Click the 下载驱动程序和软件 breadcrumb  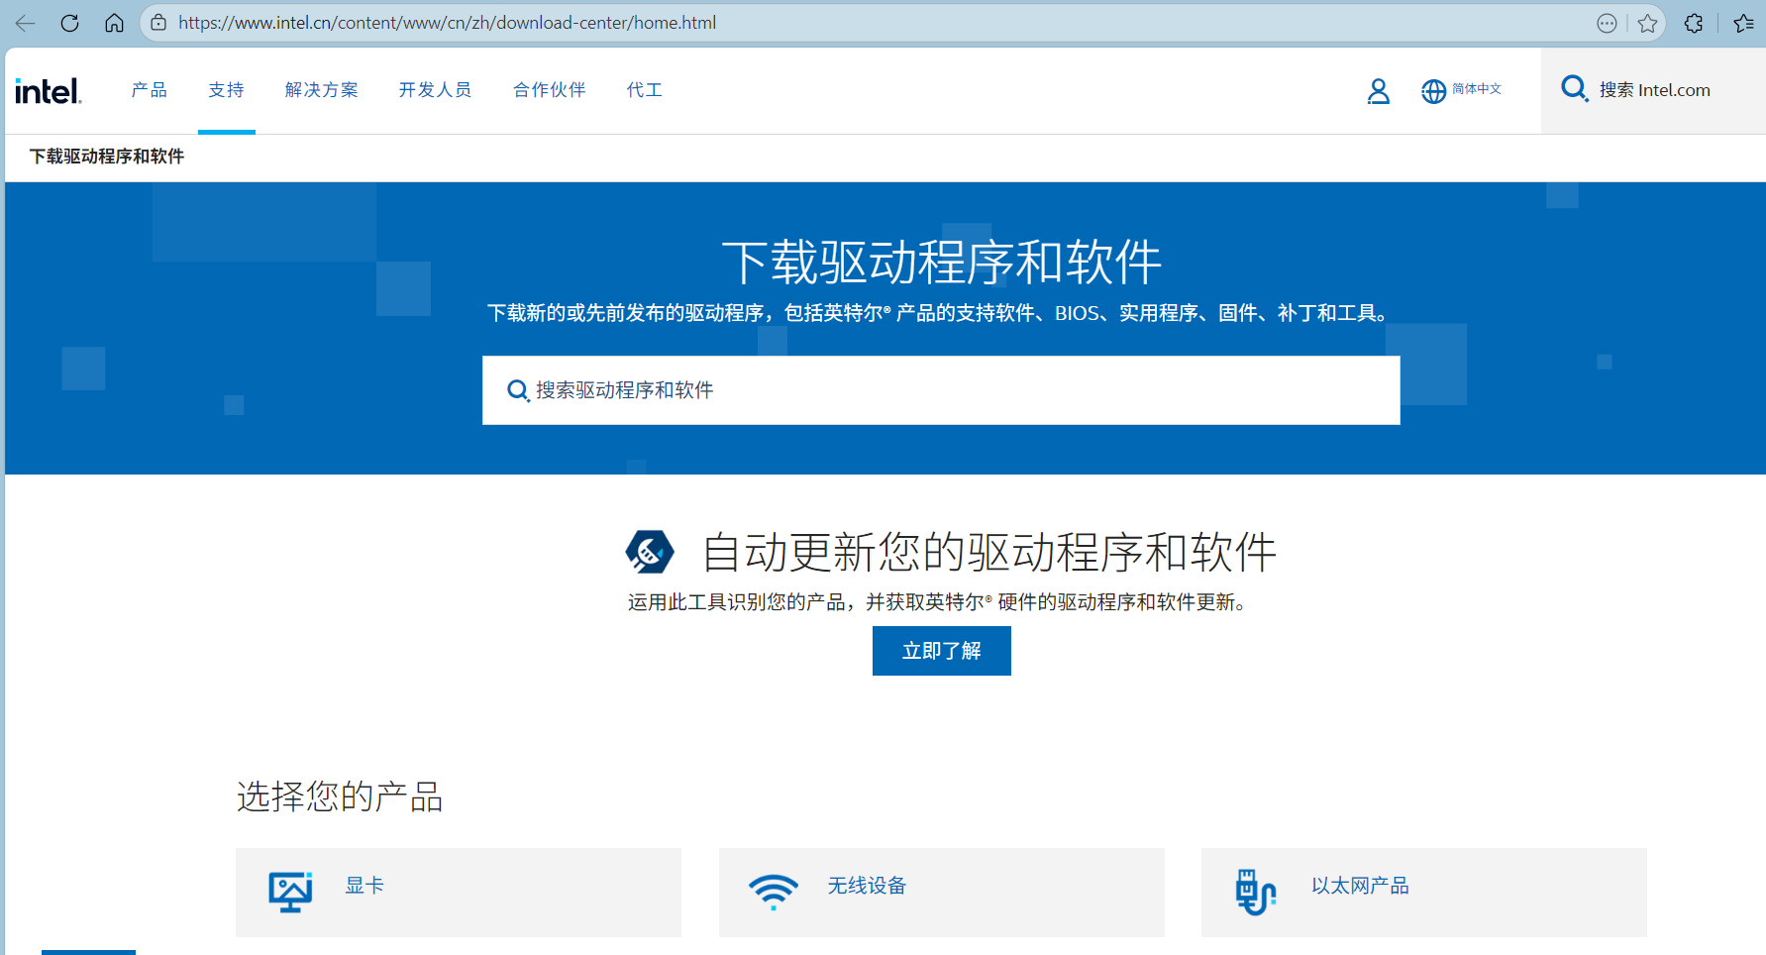point(107,157)
